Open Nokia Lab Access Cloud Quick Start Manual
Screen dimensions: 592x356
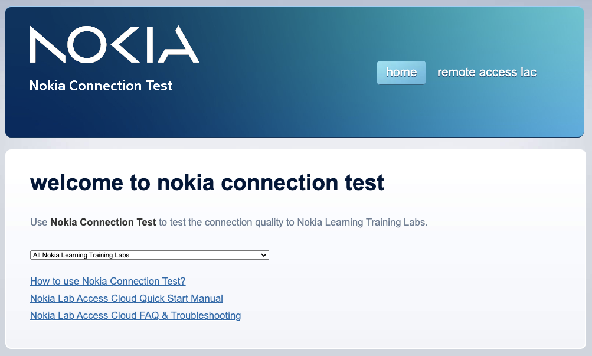pyautogui.click(x=126, y=298)
